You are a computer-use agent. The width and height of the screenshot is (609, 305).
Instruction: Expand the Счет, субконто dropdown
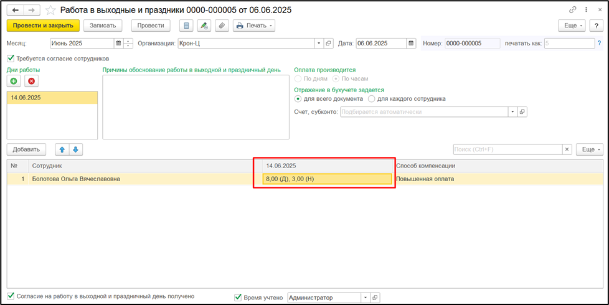click(512, 112)
